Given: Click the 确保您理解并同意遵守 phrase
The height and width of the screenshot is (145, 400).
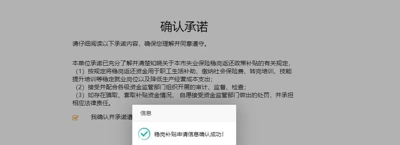Looking at the screenshot, I should click(x=174, y=44).
